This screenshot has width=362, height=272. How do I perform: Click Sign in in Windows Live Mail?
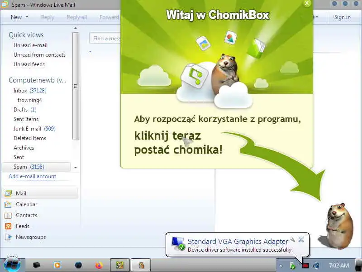pos(342,17)
